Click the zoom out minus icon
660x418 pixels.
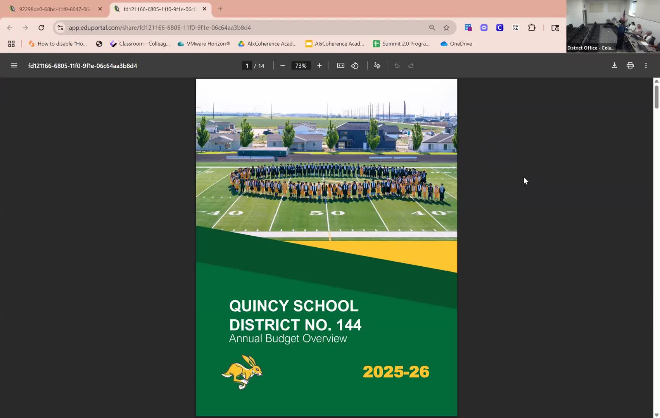pos(283,65)
